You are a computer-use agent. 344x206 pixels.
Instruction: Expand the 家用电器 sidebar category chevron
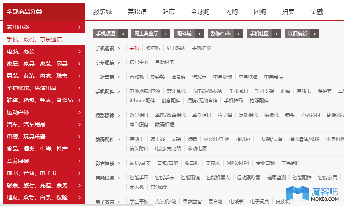[x=80, y=27]
